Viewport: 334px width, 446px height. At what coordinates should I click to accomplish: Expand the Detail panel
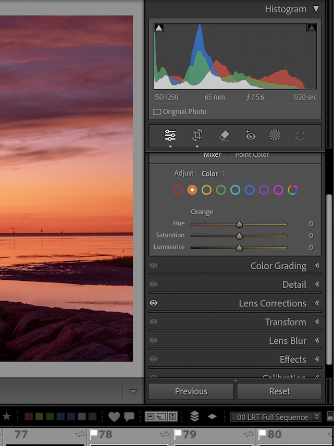tap(316, 284)
